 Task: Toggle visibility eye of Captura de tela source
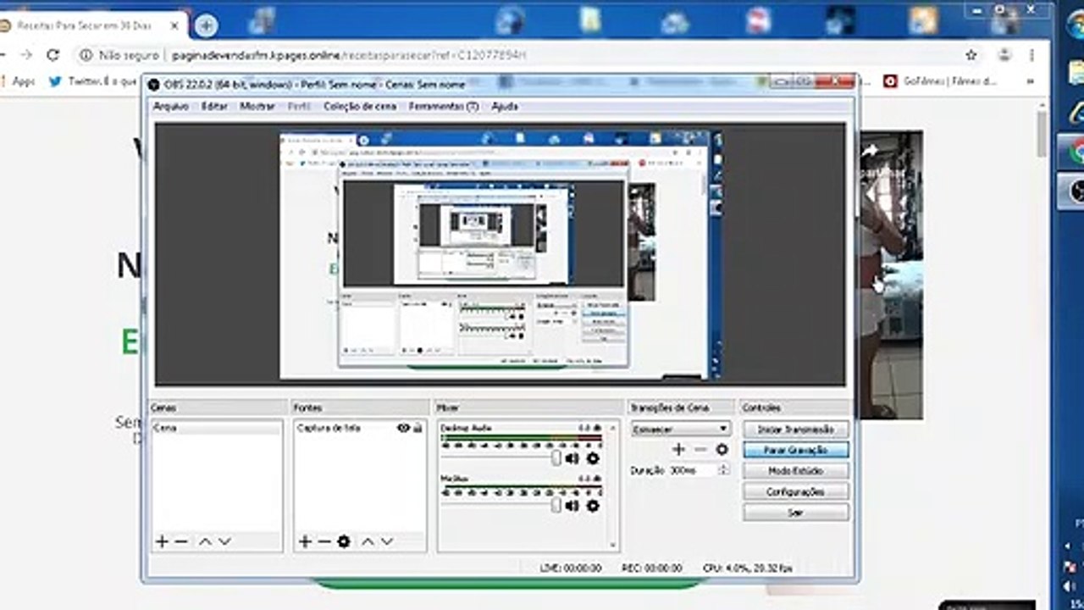(403, 428)
